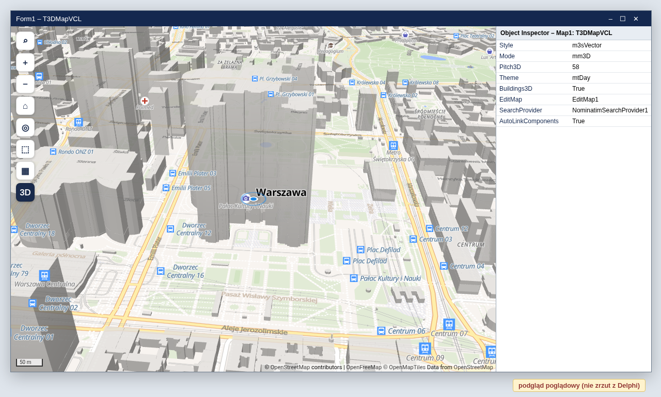Click the Centrum 06 bus stop icon
This screenshot has height=397, width=661.
[x=381, y=330]
